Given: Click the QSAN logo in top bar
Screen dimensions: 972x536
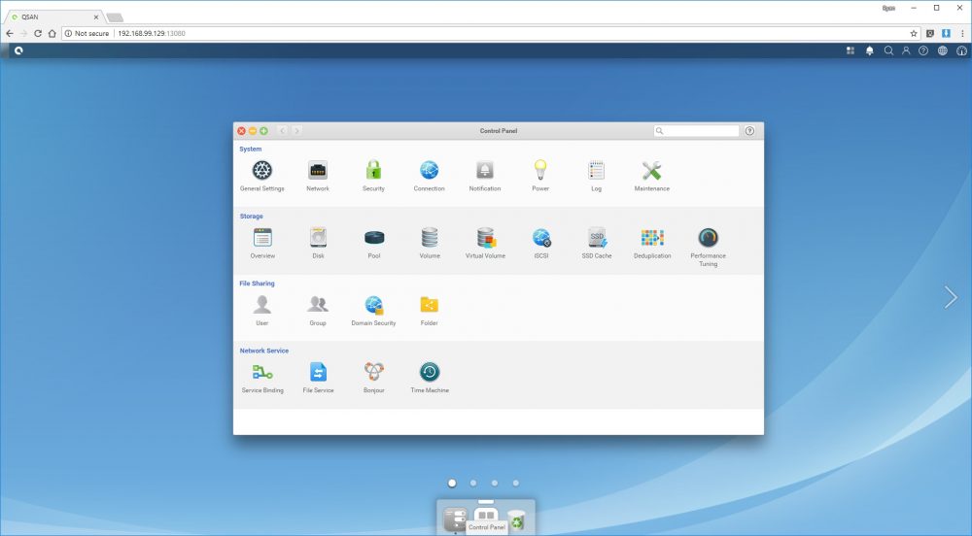Looking at the screenshot, I should (x=18, y=50).
